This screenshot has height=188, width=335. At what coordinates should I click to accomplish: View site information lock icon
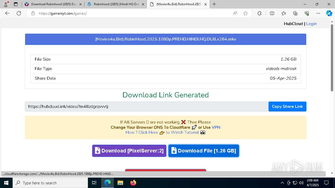coord(33,13)
